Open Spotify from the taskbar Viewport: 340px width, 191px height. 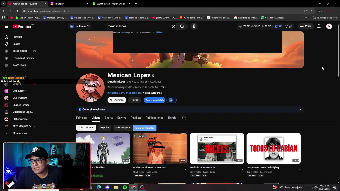[x=125, y=188]
